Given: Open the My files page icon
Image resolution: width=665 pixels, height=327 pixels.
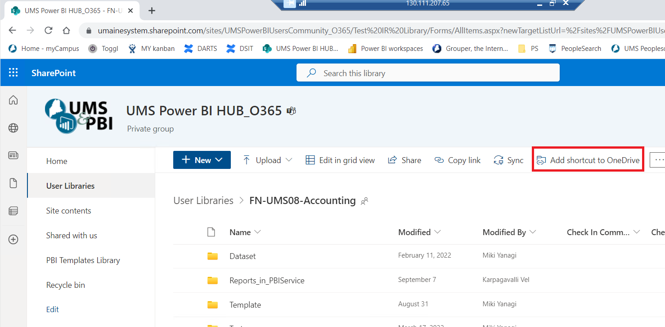Looking at the screenshot, I should point(13,183).
